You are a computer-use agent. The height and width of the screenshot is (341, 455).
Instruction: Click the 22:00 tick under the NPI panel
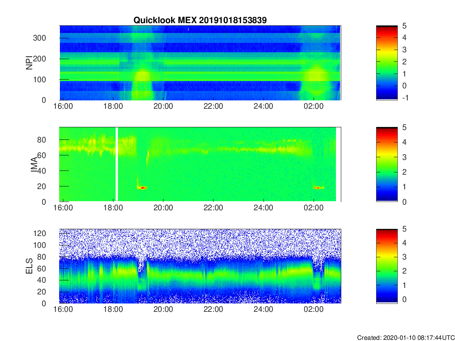tap(213, 106)
